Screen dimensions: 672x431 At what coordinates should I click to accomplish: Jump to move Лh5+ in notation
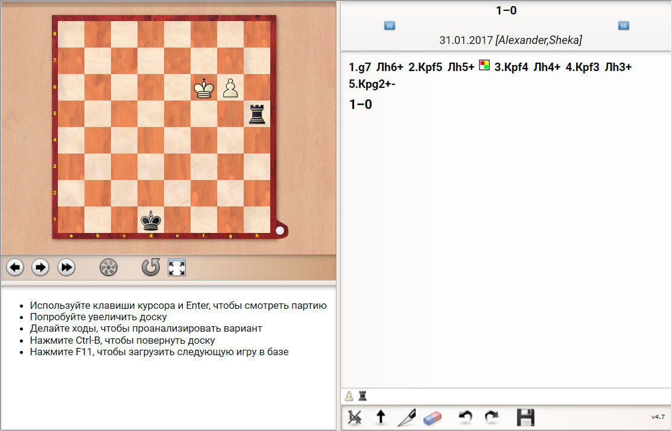tap(461, 67)
